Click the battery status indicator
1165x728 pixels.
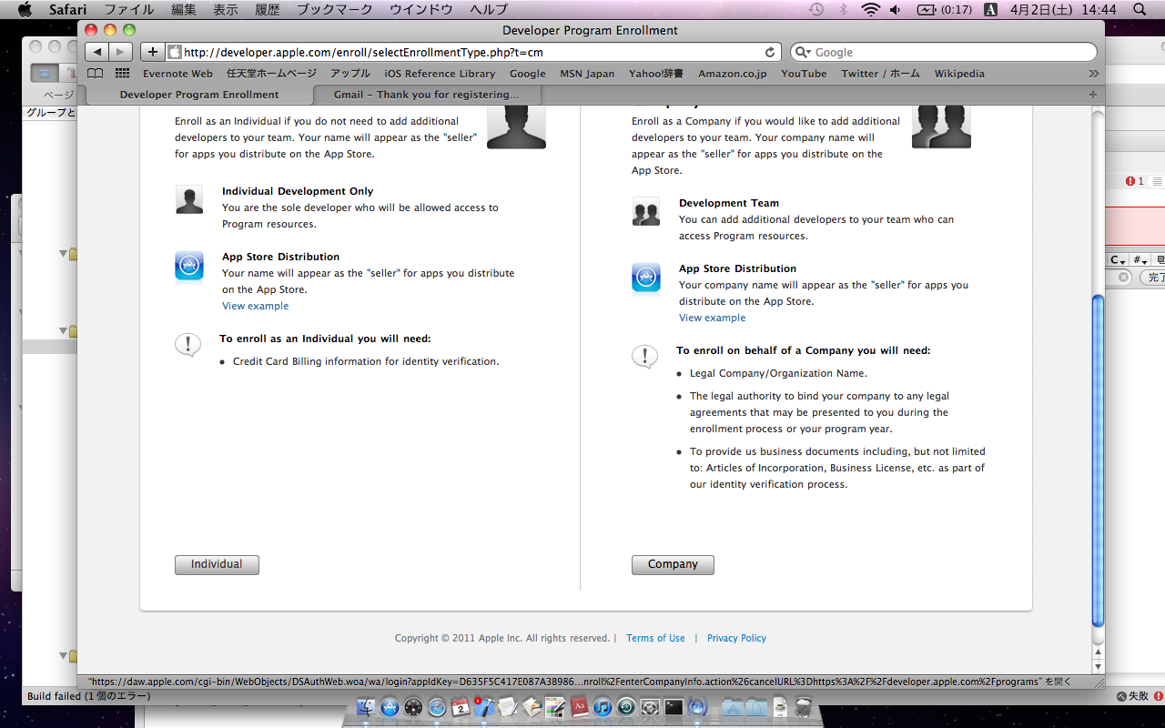[x=945, y=9]
